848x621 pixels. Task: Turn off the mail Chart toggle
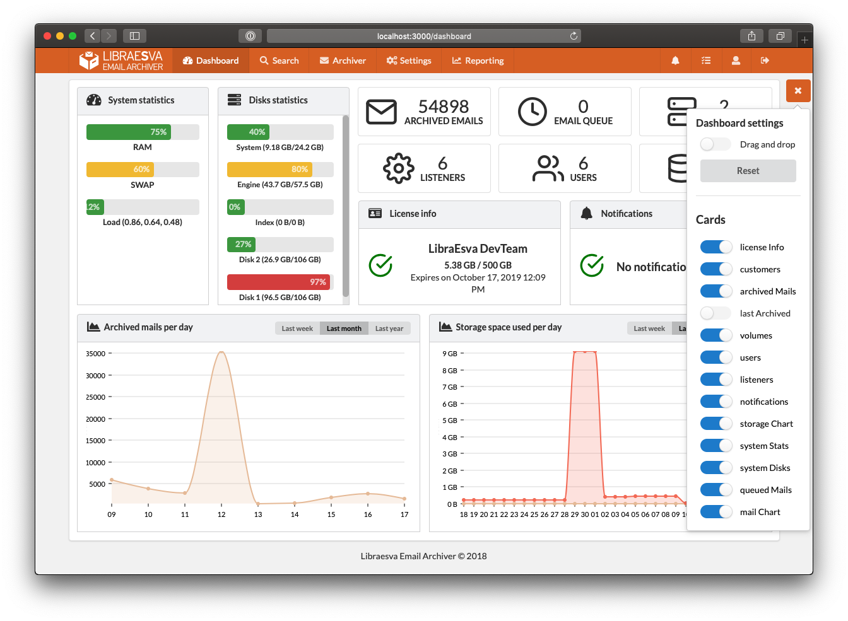pyautogui.click(x=716, y=512)
